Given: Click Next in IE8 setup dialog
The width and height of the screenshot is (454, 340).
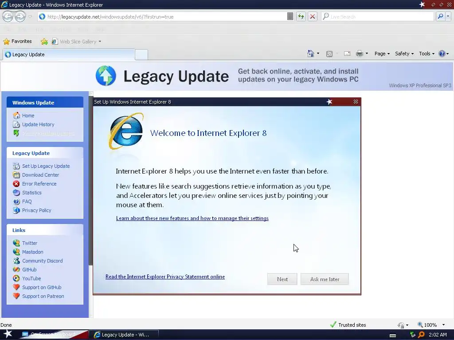Looking at the screenshot, I should (x=282, y=279).
